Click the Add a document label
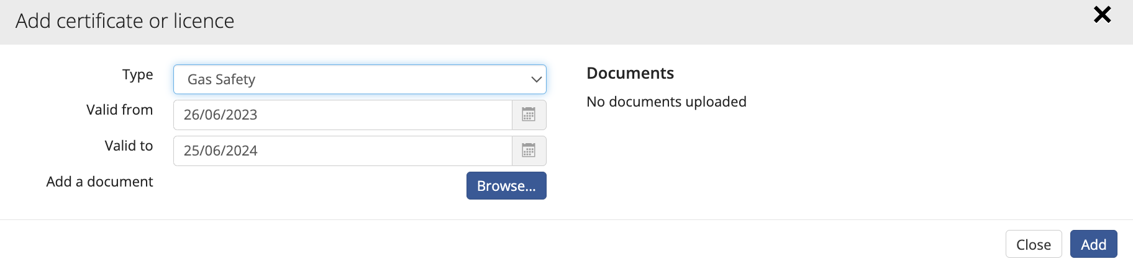Image resolution: width=1133 pixels, height=264 pixels. click(x=99, y=182)
